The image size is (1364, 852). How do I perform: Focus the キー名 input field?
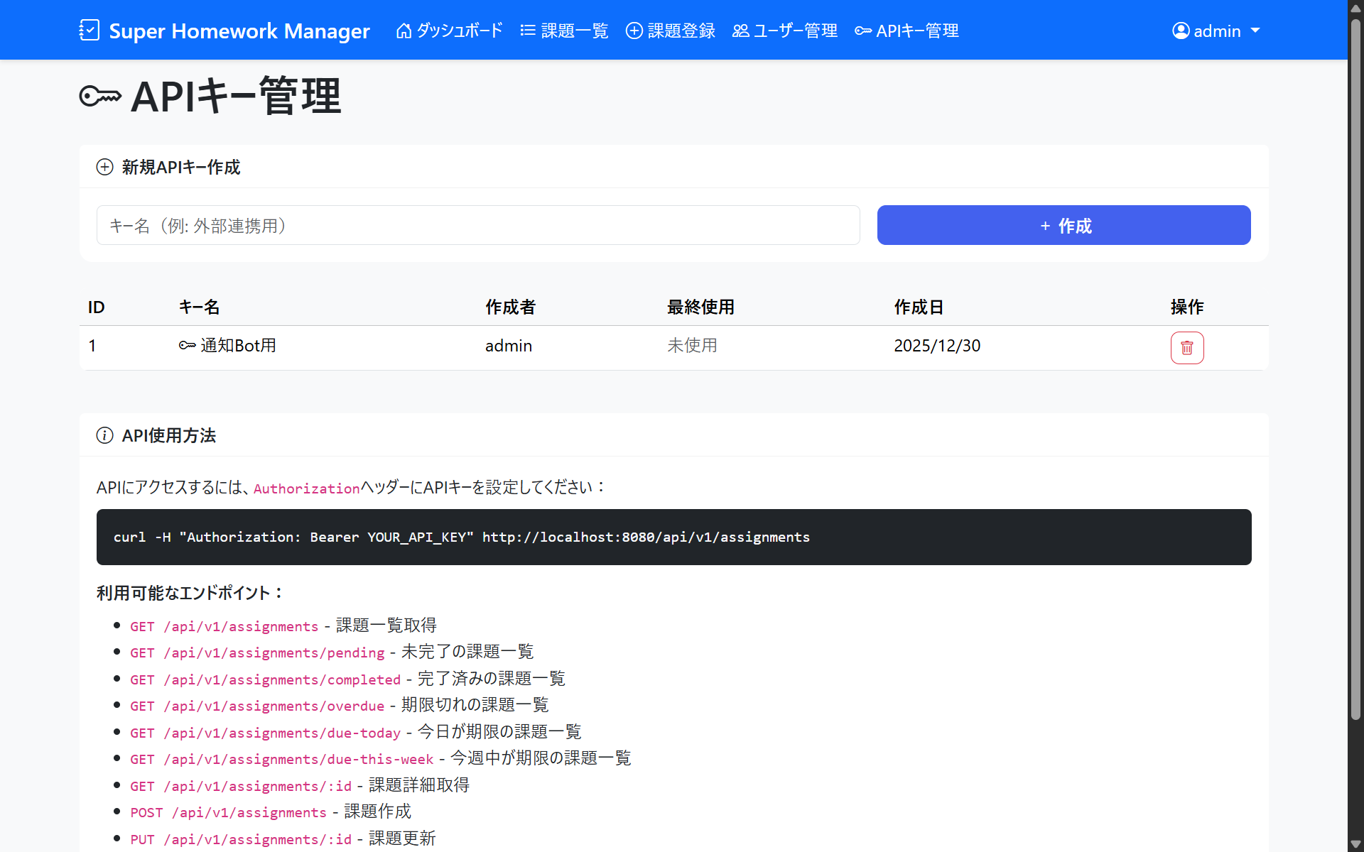tap(478, 225)
